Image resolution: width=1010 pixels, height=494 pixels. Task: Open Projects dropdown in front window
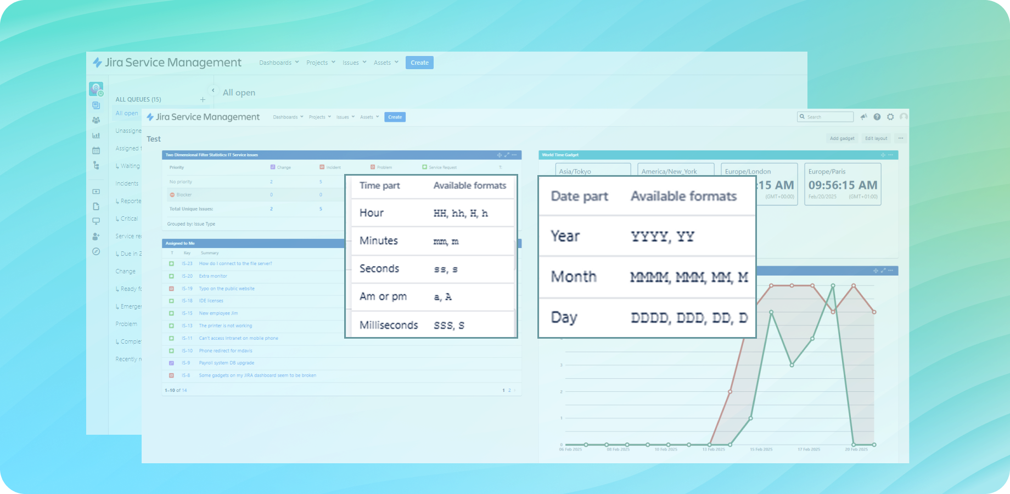(320, 117)
